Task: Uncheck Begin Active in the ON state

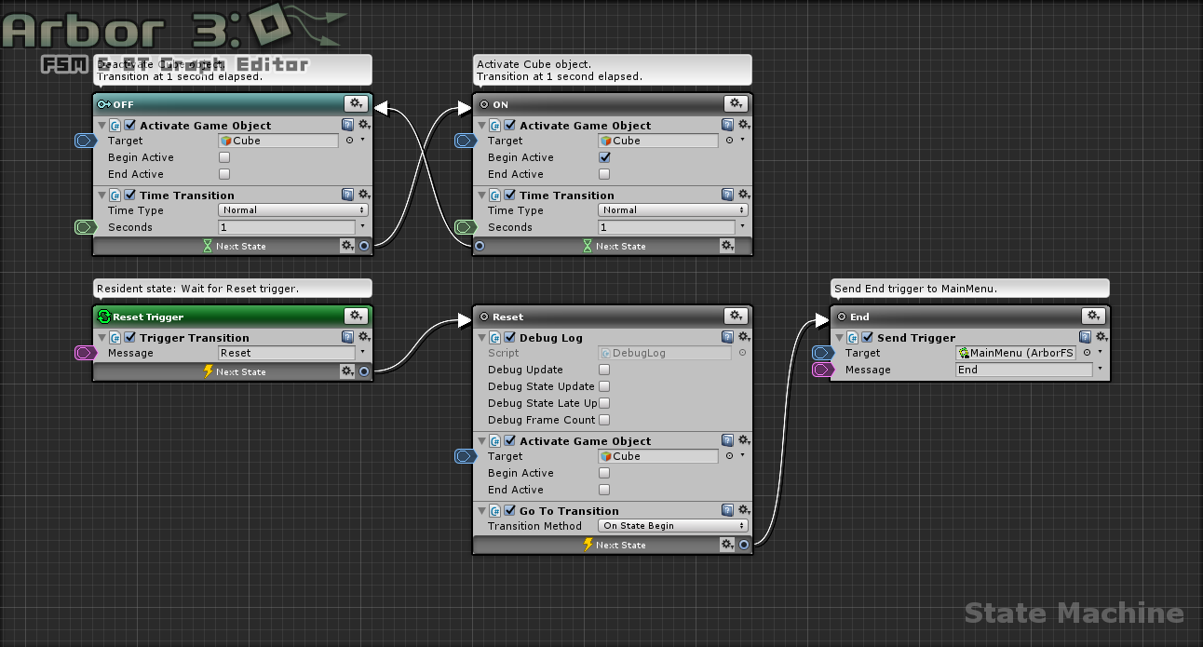Action: click(x=604, y=157)
